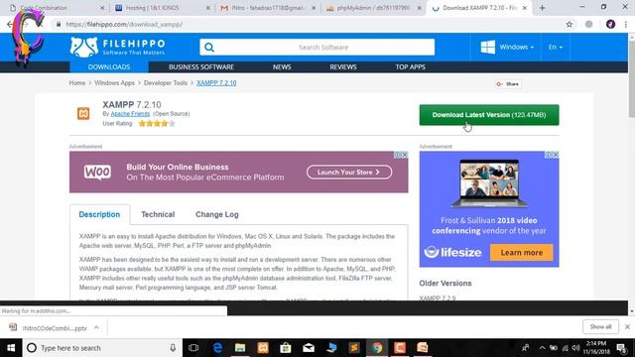Click XAMPP 7.2.10 breadcrumb link
This screenshot has height=357, width=635.
click(216, 83)
